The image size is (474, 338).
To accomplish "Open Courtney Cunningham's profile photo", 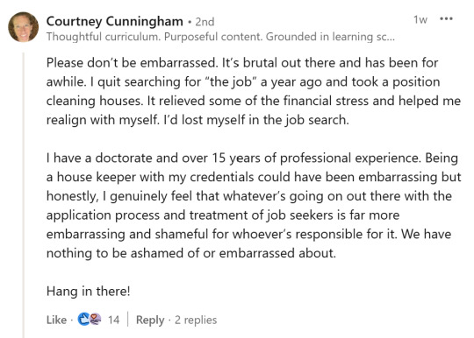I will [24, 27].
